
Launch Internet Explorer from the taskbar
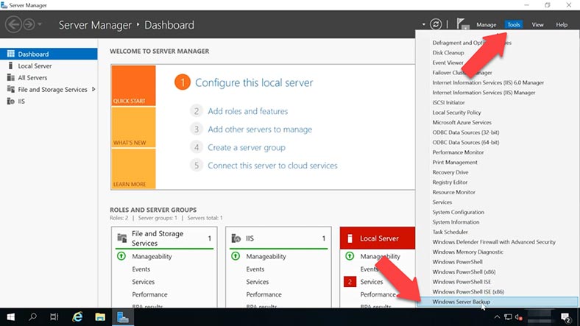(77, 317)
